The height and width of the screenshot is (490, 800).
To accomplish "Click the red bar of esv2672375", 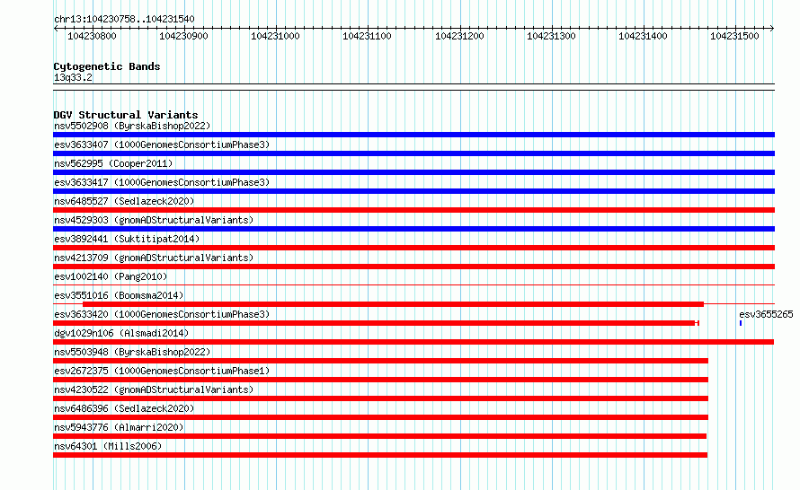I will pos(380,380).
